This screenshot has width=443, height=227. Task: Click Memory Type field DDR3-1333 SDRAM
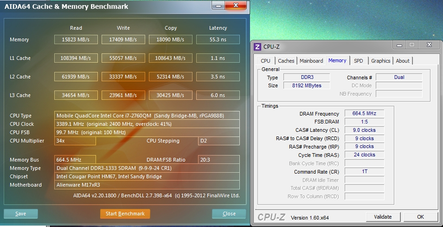147,168
